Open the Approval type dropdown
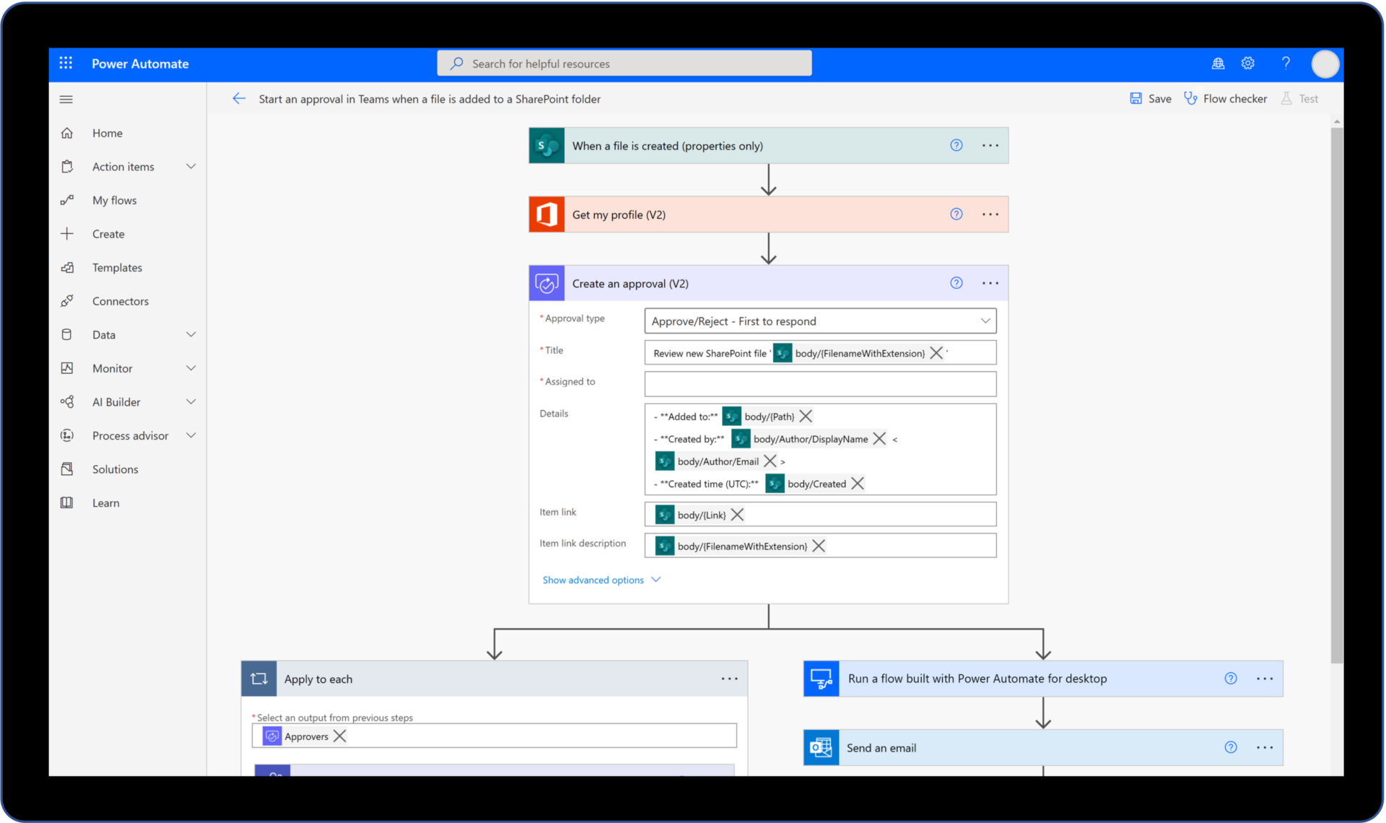The height and width of the screenshot is (823, 1386). [x=985, y=321]
